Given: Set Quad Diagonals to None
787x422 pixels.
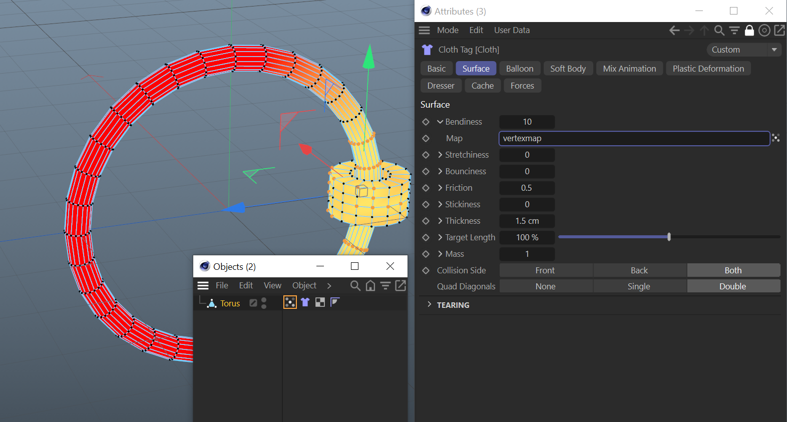Looking at the screenshot, I should [x=546, y=286].
